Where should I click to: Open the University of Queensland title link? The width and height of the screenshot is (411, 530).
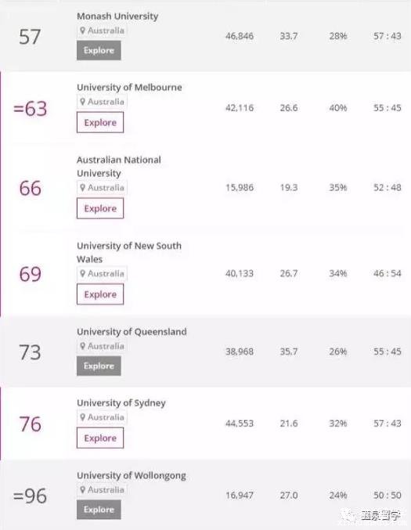pyautogui.click(x=132, y=332)
